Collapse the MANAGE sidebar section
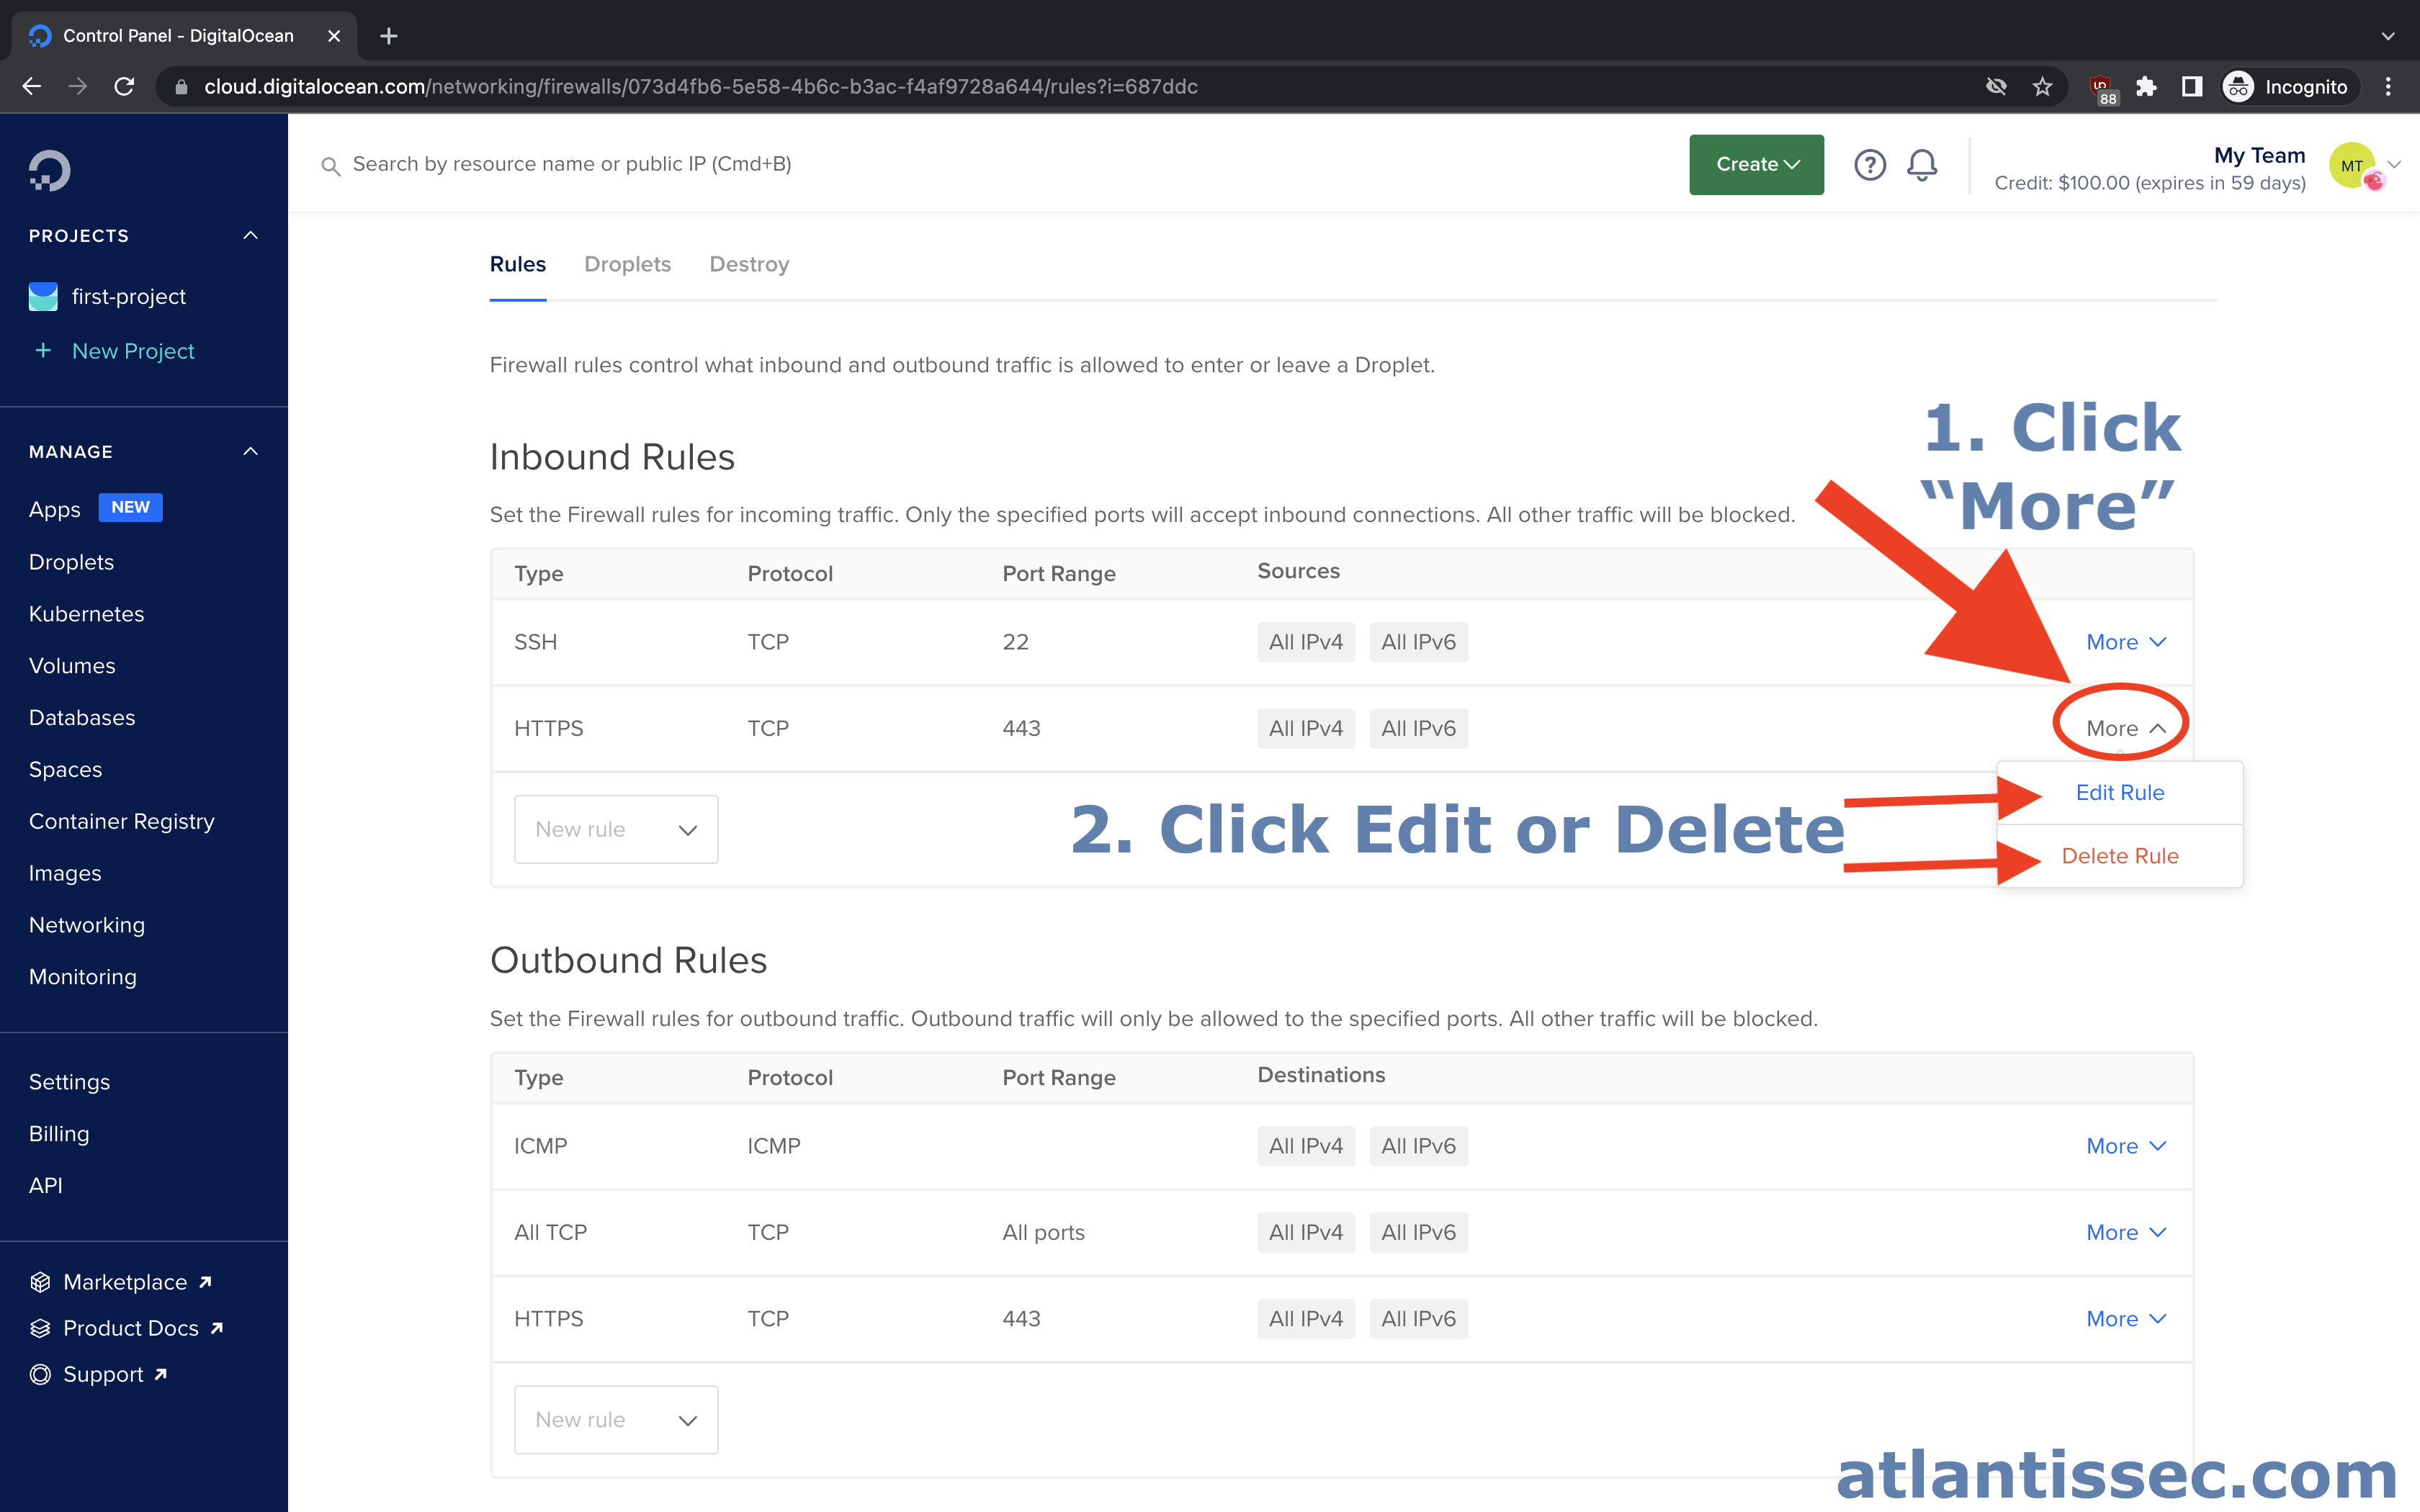This screenshot has width=2420, height=1512. click(251, 451)
